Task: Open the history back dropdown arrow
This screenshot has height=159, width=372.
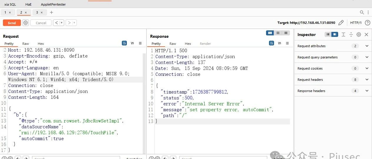Action: [62, 23]
